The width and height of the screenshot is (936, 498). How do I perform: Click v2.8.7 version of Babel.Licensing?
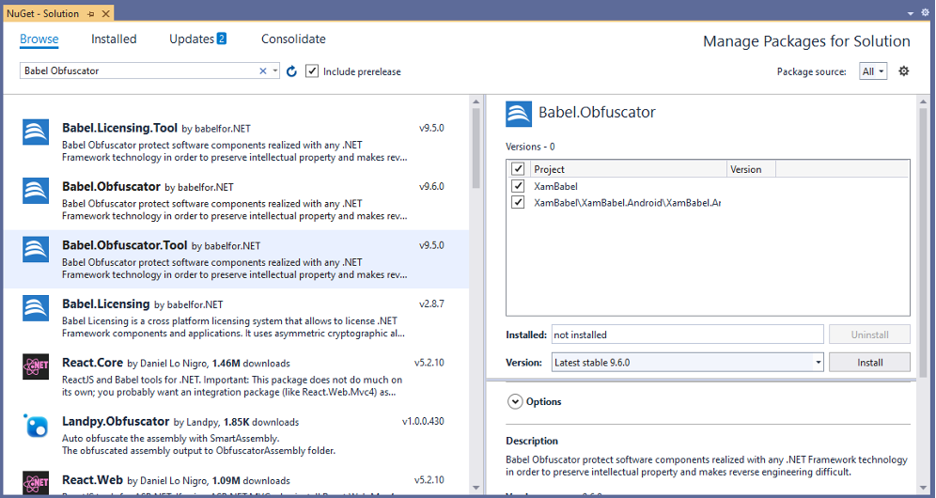431,303
